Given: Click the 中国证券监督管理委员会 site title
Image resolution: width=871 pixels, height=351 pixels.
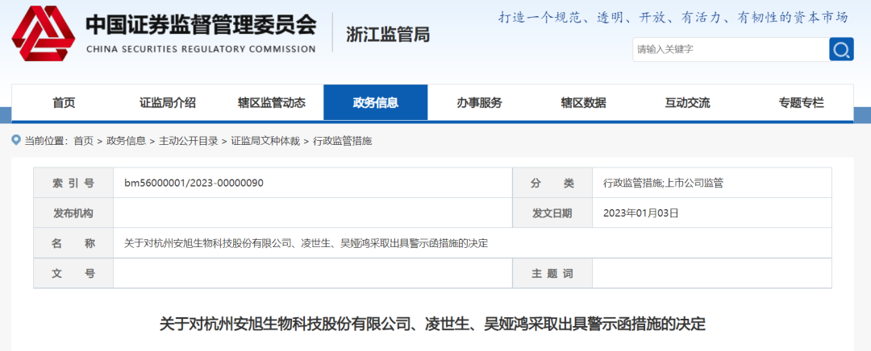Looking at the screenshot, I should pos(201,26).
